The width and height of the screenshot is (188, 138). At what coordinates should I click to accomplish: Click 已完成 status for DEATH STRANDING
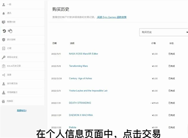172,103
